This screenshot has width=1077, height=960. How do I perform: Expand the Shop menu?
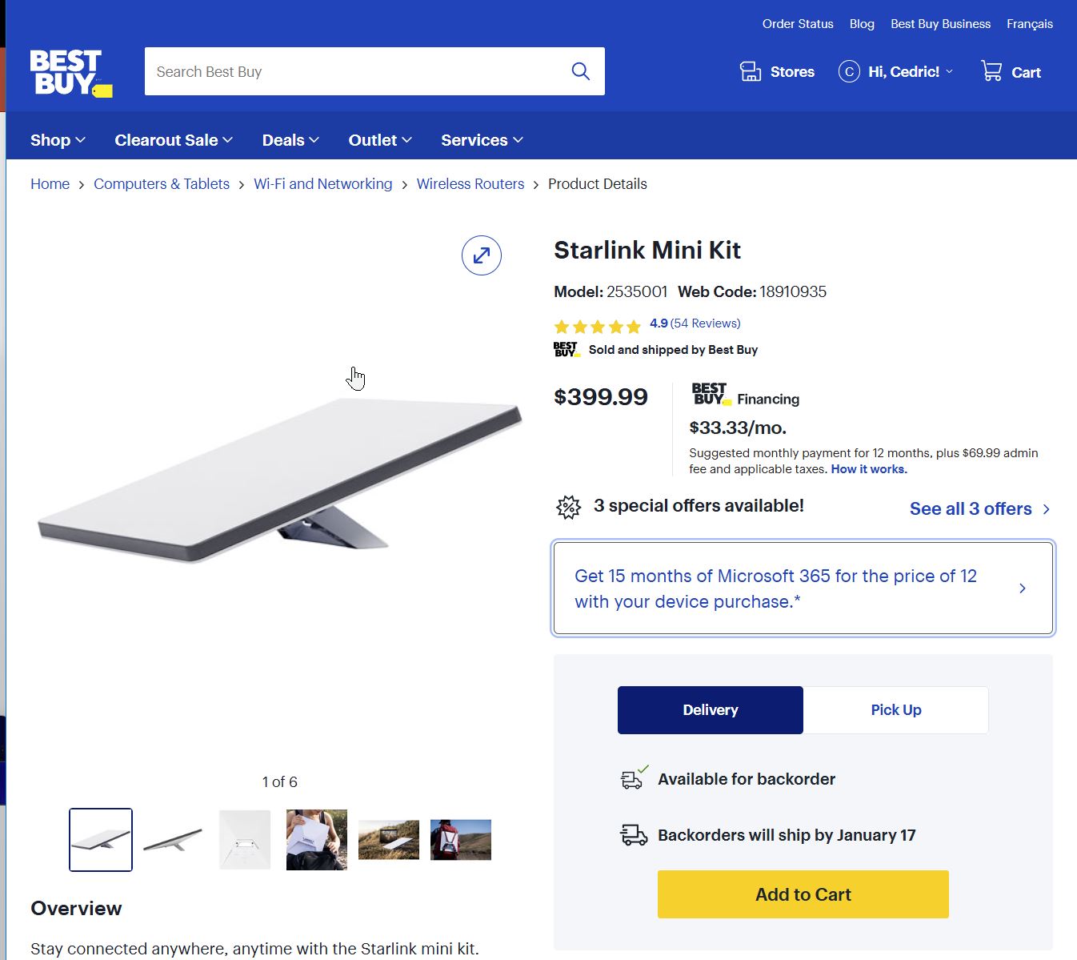(x=58, y=140)
